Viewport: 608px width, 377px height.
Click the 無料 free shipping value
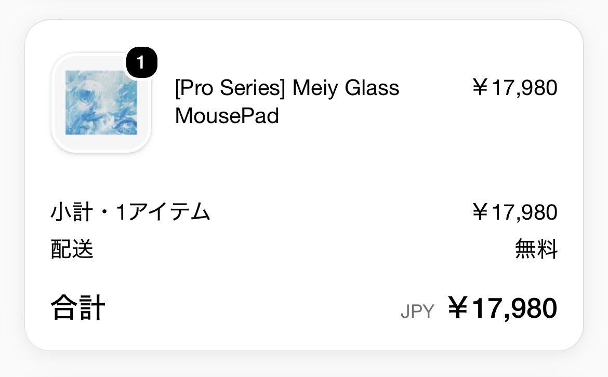click(536, 249)
